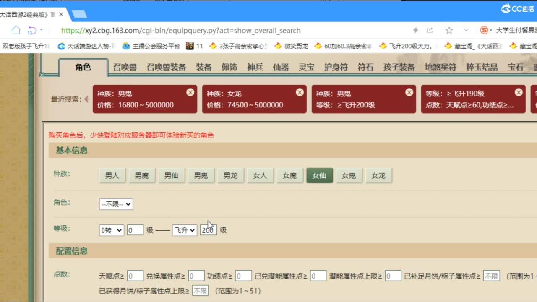Select race 男龙
Viewport: 537px width, 302px height.
[x=230, y=176]
